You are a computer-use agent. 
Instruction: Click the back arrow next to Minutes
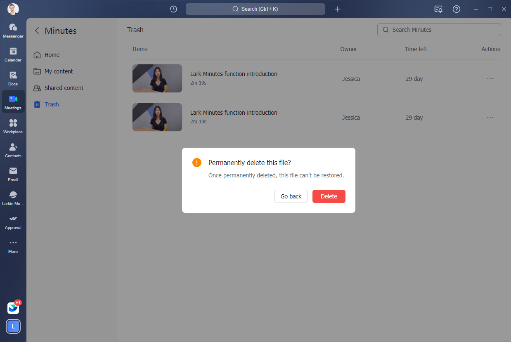click(x=37, y=31)
